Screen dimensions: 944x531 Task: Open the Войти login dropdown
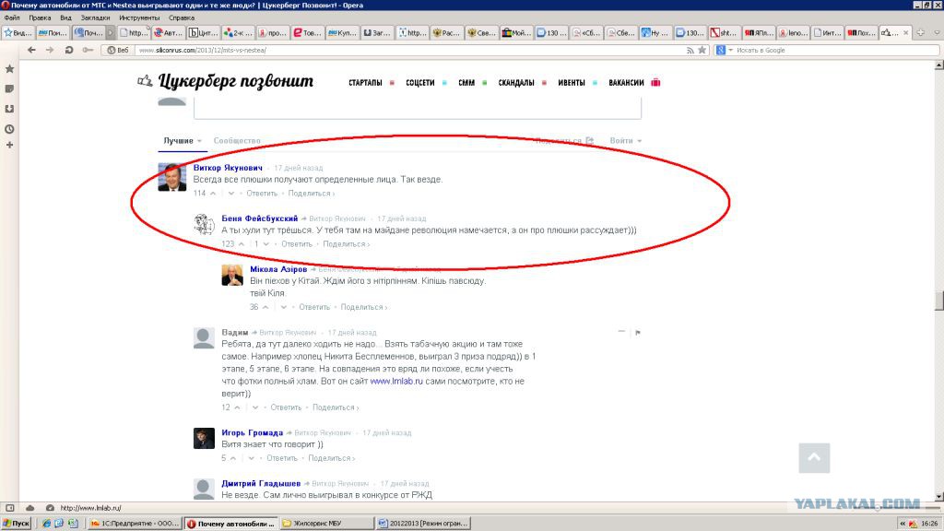[626, 141]
